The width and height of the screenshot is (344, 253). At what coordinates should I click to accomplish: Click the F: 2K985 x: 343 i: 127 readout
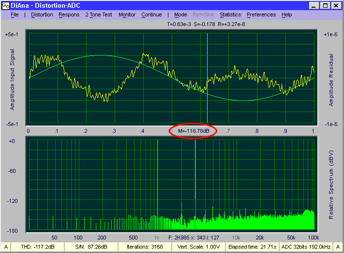194,238
